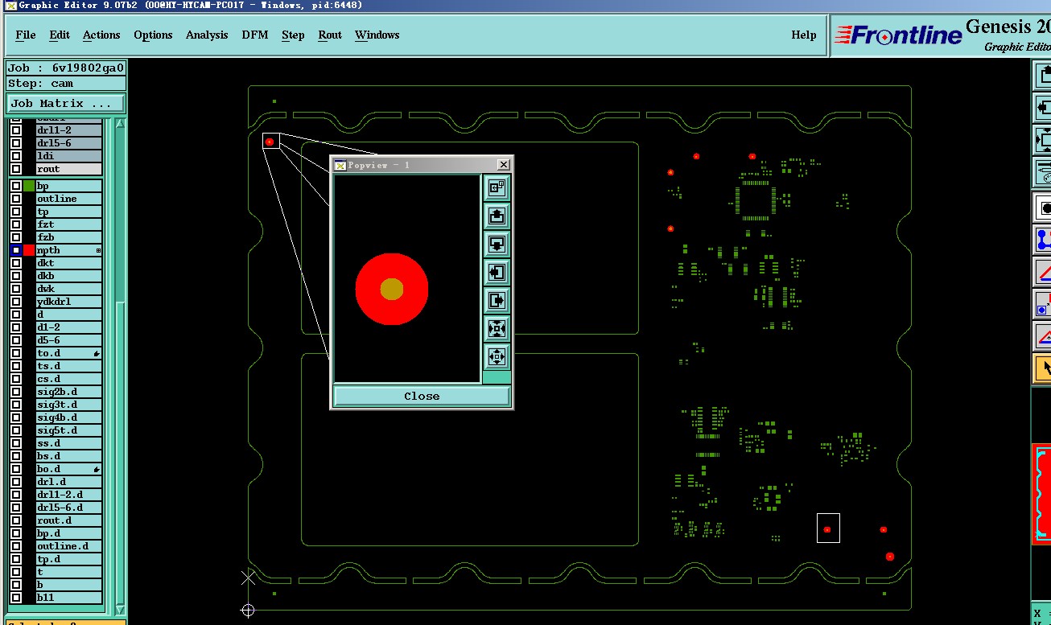Open the Windows menu
1051x625 pixels.
(377, 35)
